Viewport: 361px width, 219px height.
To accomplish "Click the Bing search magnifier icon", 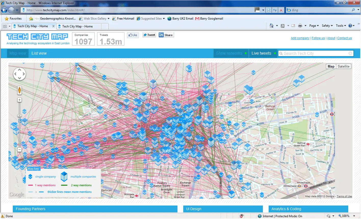I will pyautogui.click(x=353, y=10).
